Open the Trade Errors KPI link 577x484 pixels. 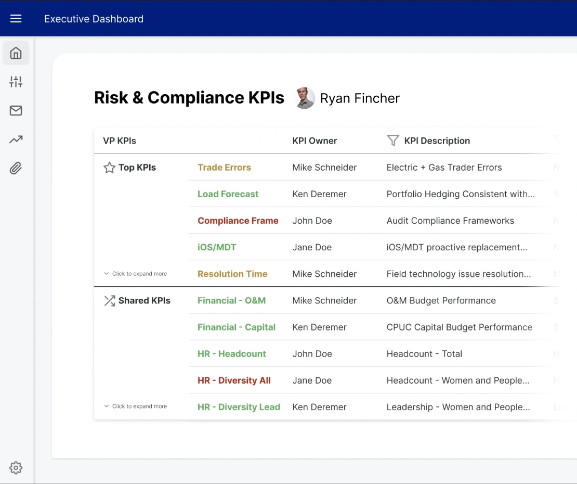click(x=224, y=168)
